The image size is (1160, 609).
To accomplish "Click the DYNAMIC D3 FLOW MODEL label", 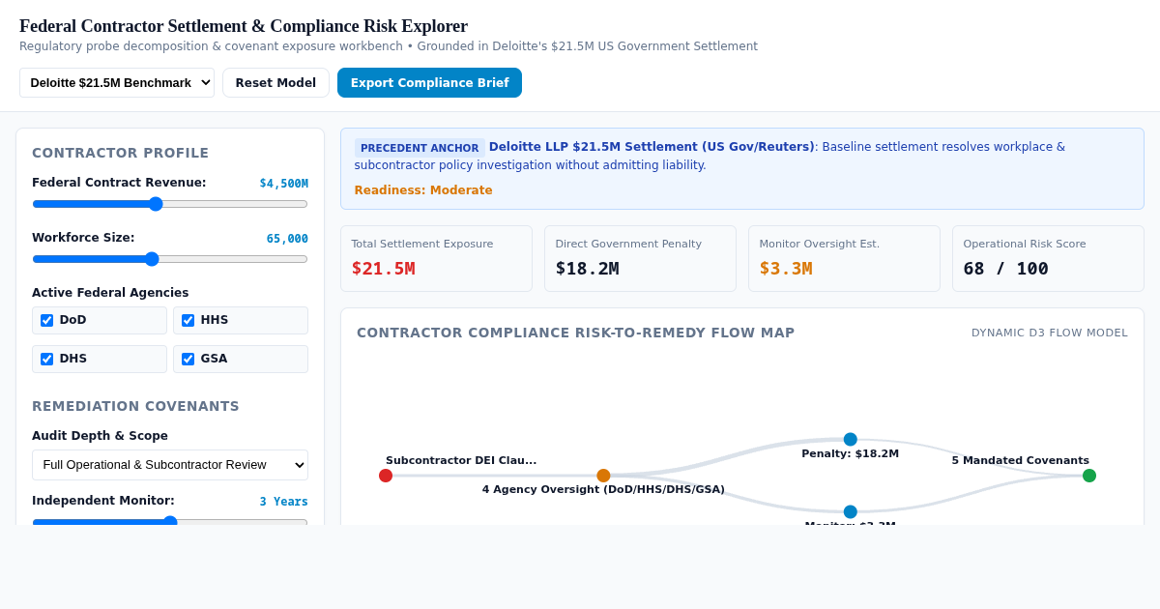I will point(1050,333).
